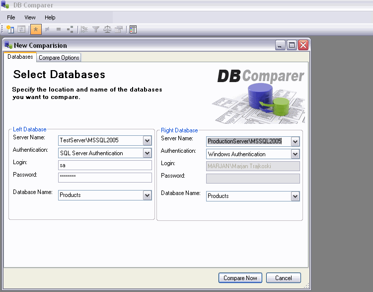Expand right Database Name dropdown arrow
Screen dimensions: 373x292
pyautogui.click(x=295, y=196)
